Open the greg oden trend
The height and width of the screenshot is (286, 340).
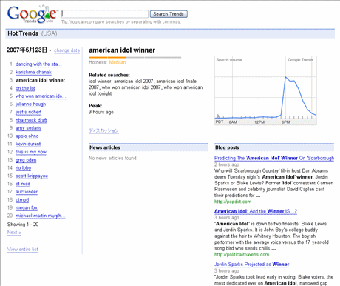(26, 160)
